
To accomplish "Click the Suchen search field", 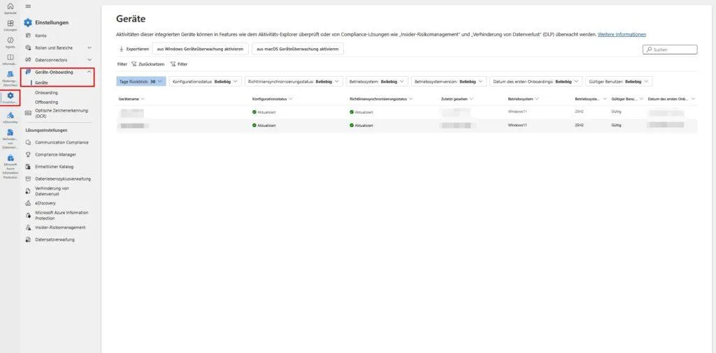I will point(670,50).
